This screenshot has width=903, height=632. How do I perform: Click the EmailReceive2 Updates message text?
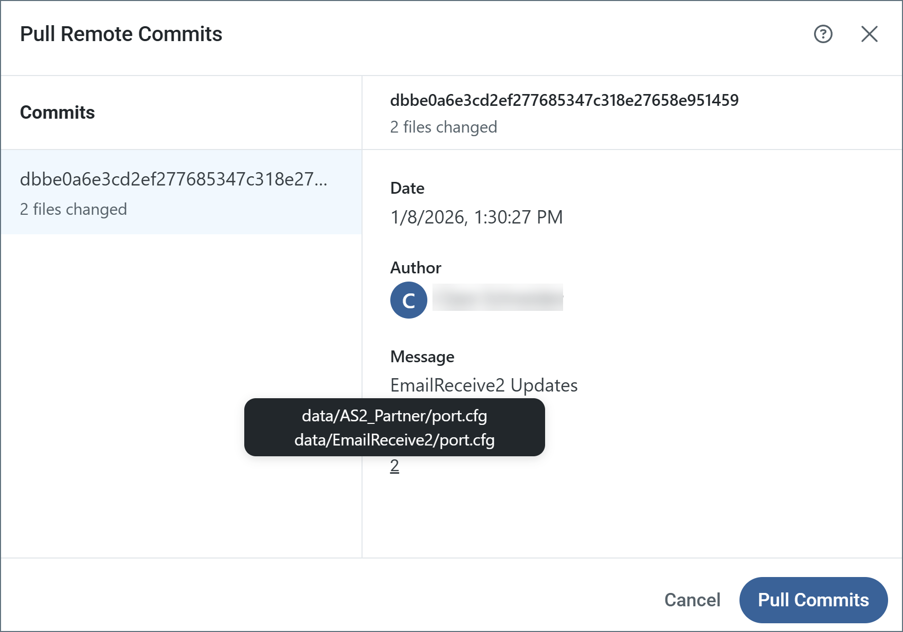[x=483, y=385]
